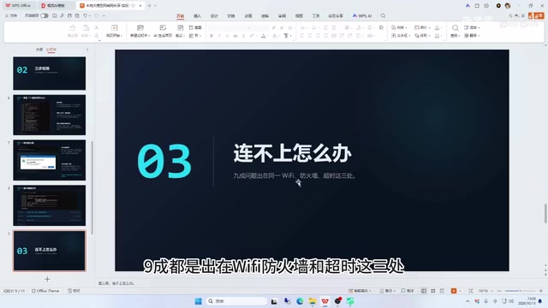Image resolution: width=548 pixels, height=308 pixels.
Task: Click the fit-slide-to-window icon in the status bar
Action: tap(471, 291)
